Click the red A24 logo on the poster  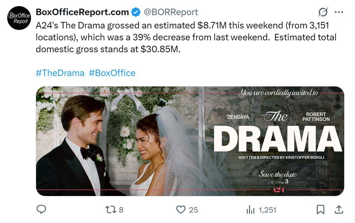[x=277, y=190]
